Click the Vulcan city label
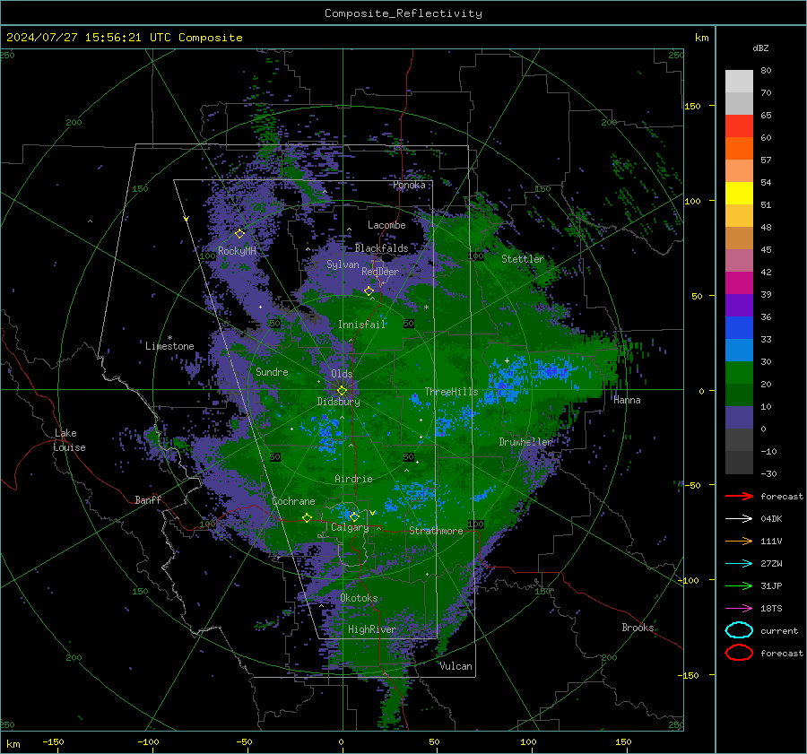Image resolution: width=807 pixels, height=754 pixels. pos(456,666)
